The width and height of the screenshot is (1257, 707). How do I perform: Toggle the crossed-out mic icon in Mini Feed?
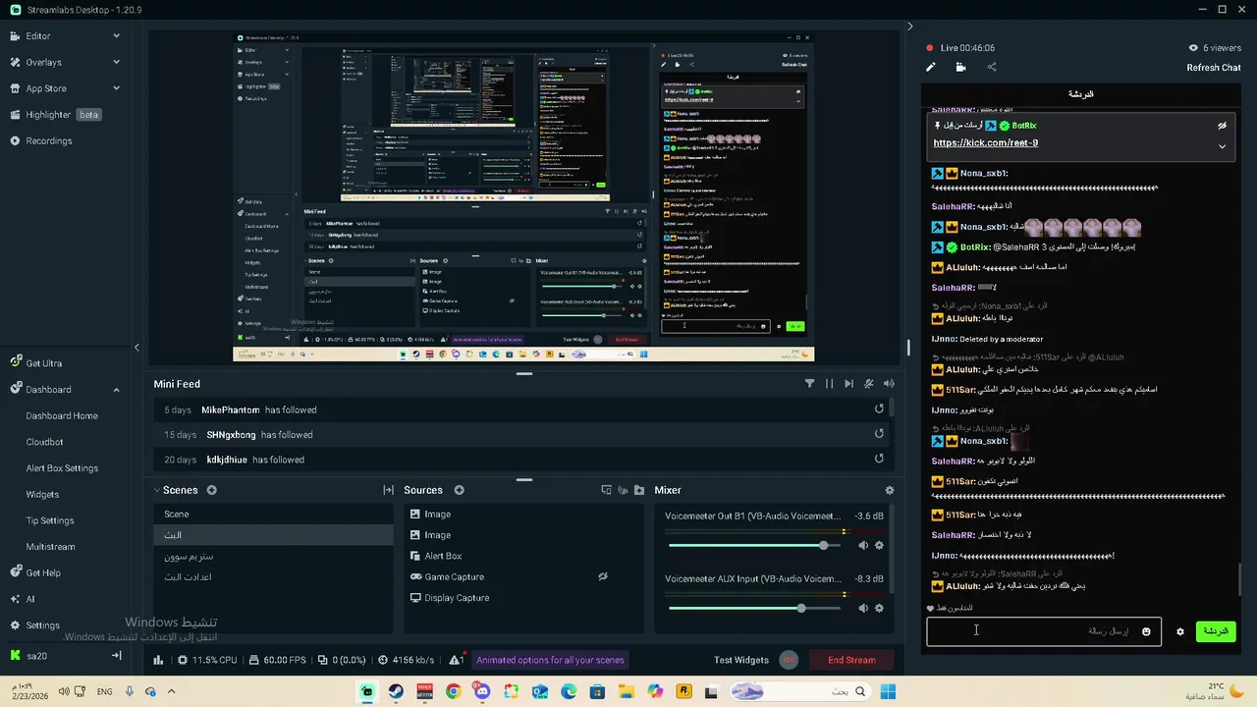tap(868, 384)
